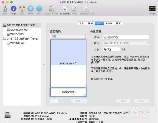Open the format (格式) Mac OS Extended dropdown
Image resolution: width=158 pixels, height=123 pixels.
(126, 43)
